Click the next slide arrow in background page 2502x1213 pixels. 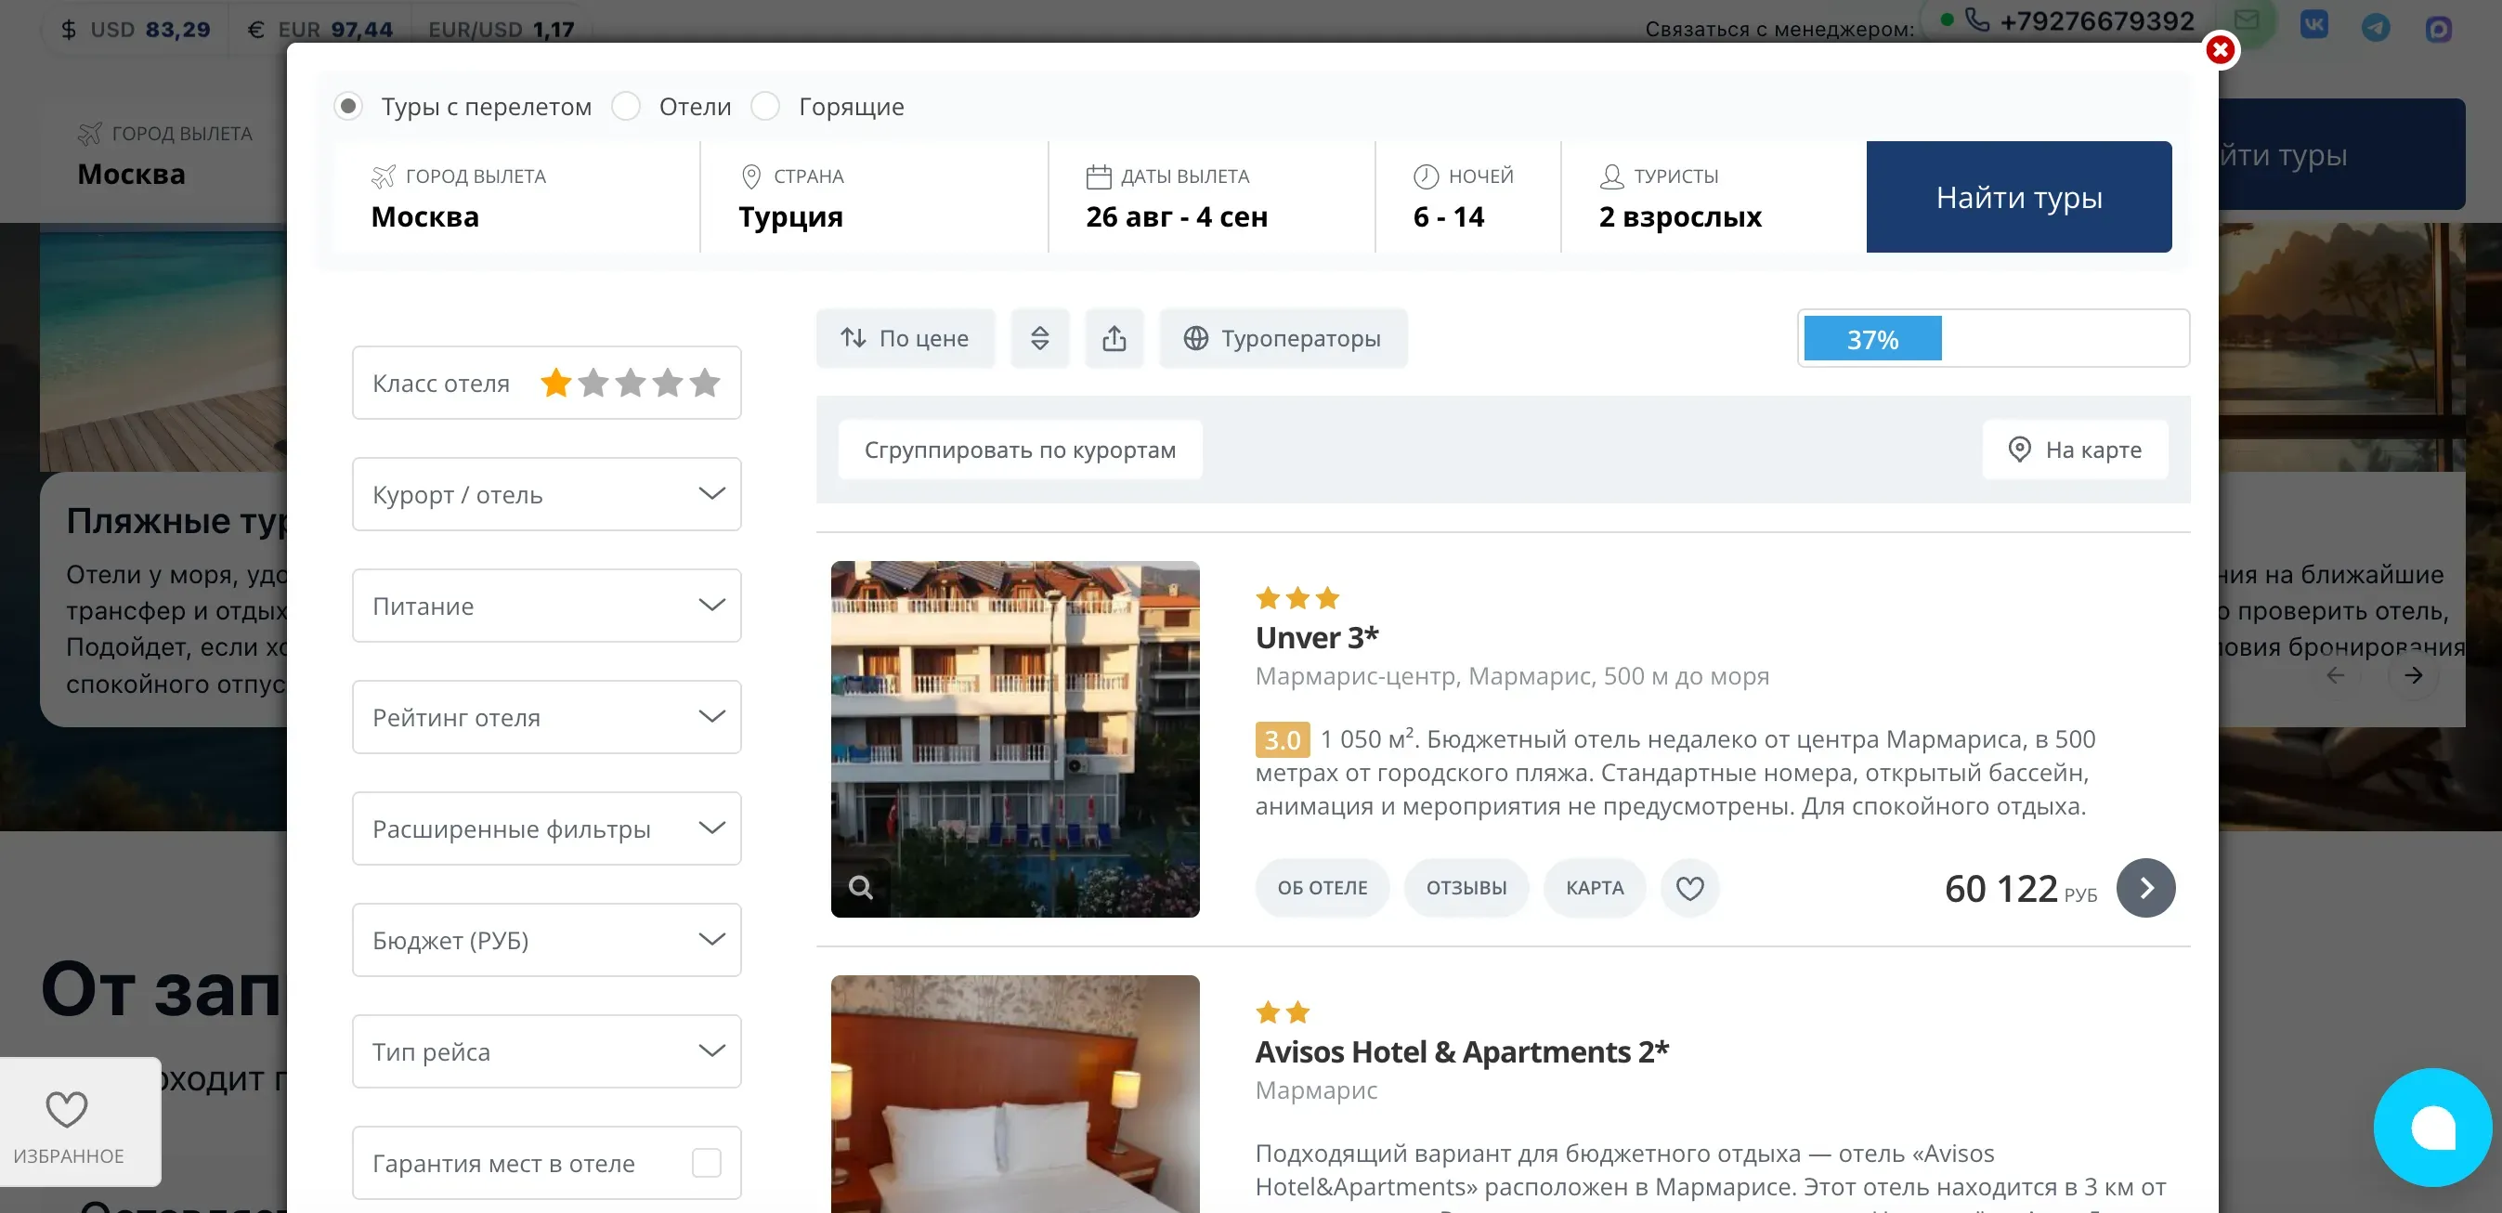(2413, 675)
